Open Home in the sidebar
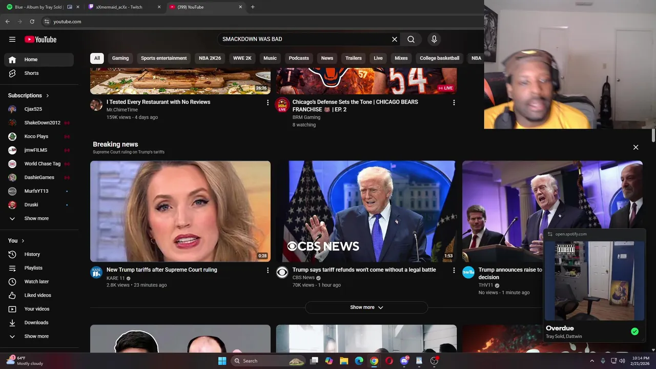 (39, 59)
